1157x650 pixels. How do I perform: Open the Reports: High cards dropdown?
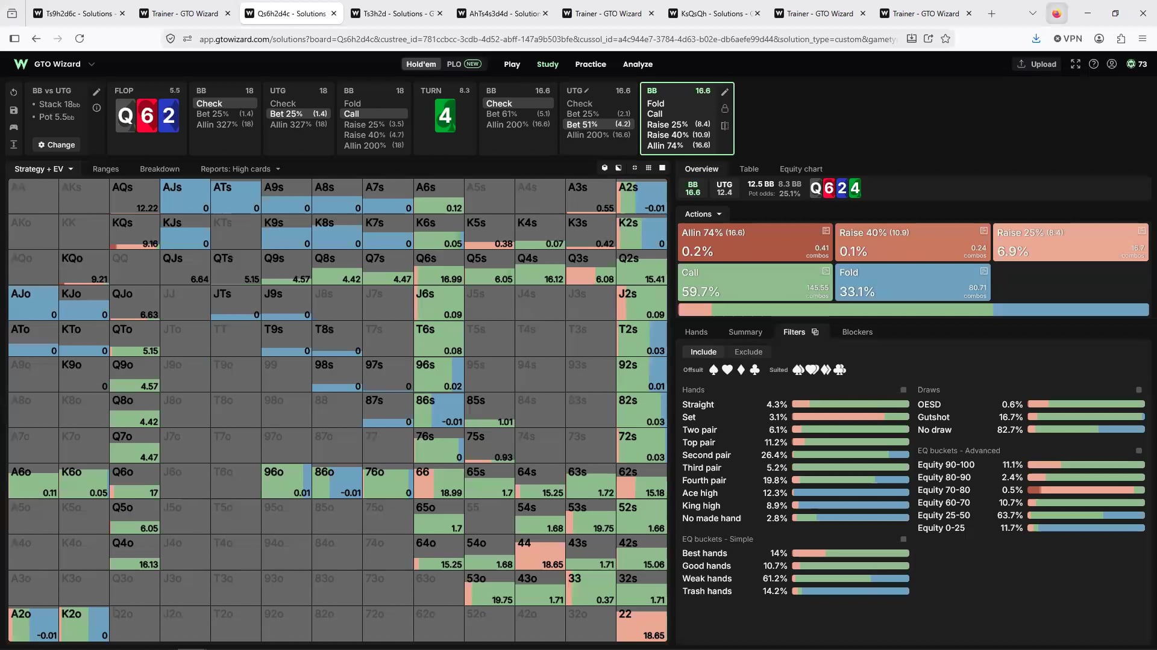pyautogui.click(x=240, y=169)
